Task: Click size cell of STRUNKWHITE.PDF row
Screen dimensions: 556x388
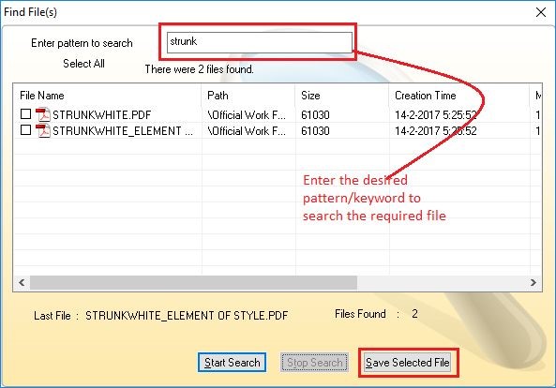Action: coord(315,114)
